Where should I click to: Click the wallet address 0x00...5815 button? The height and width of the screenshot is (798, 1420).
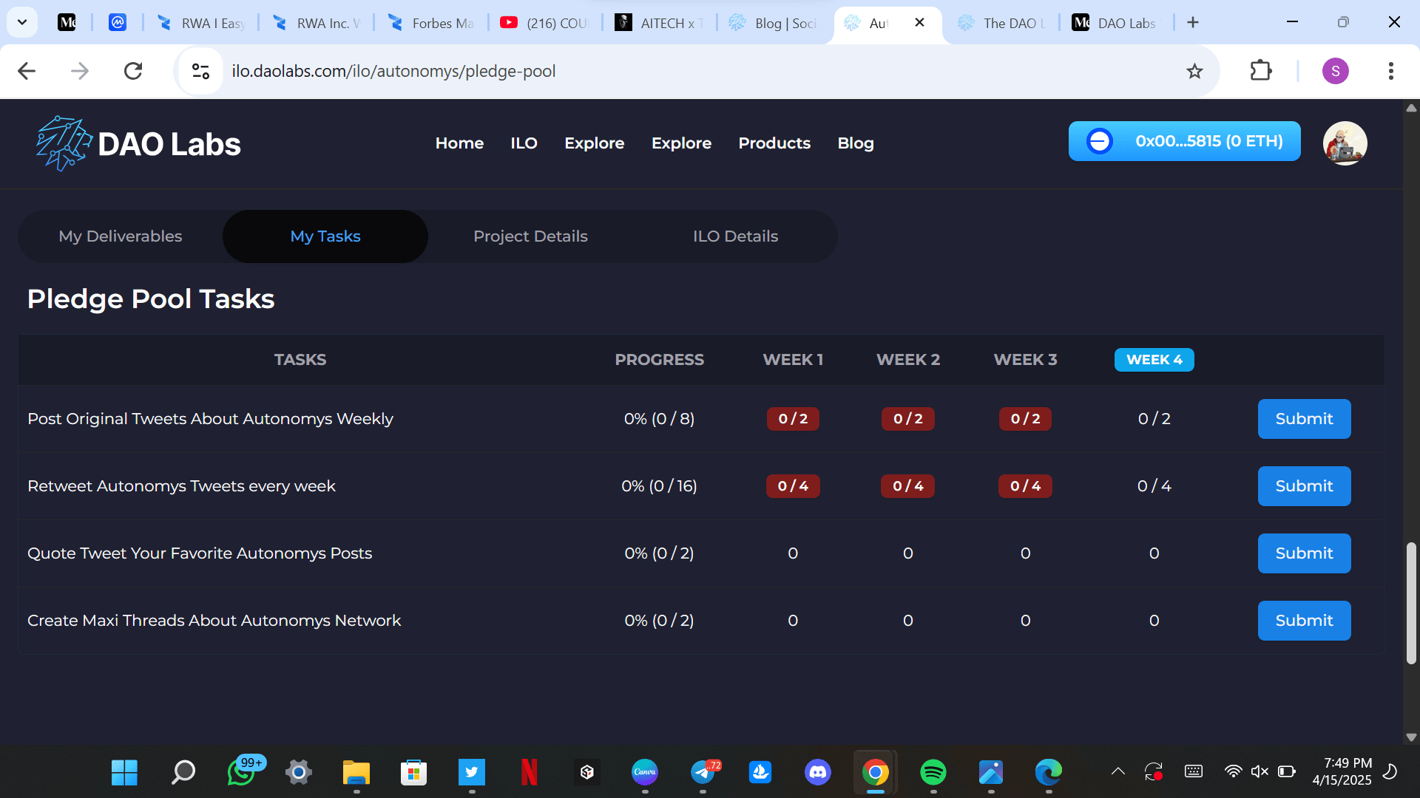(1184, 141)
